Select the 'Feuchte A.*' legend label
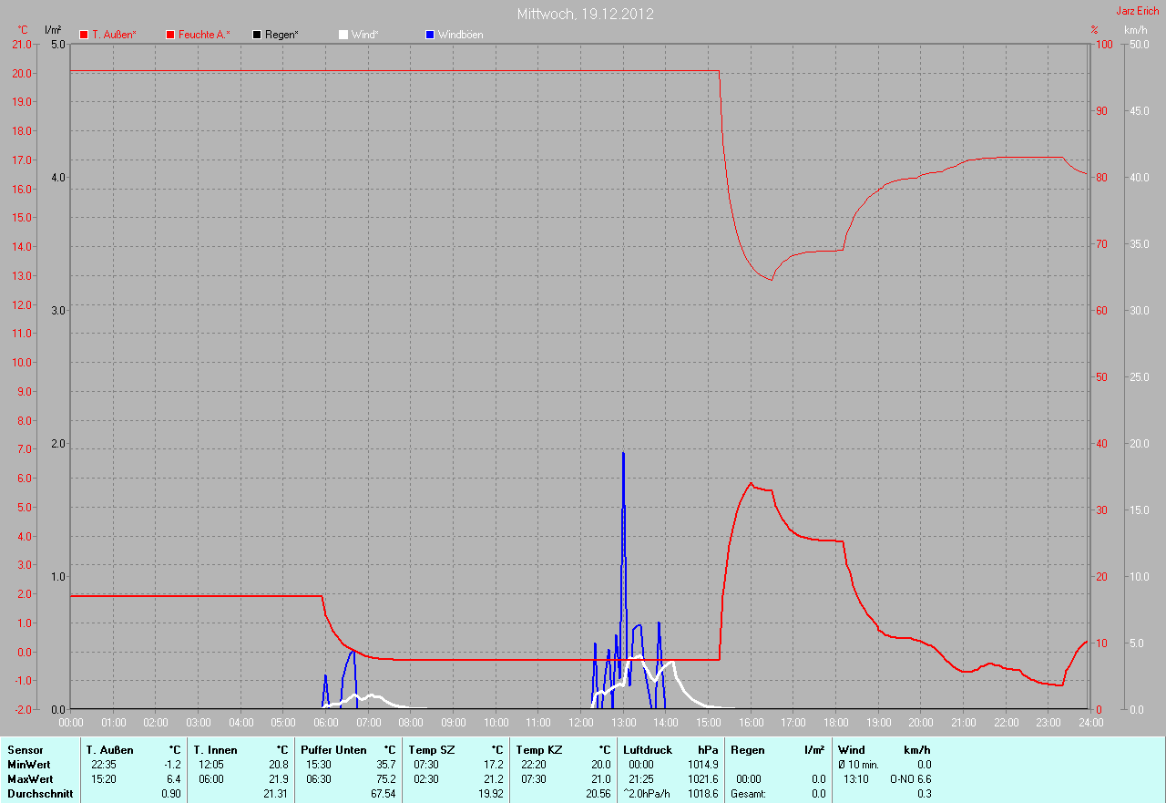The width and height of the screenshot is (1166, 803). [204, 35]
